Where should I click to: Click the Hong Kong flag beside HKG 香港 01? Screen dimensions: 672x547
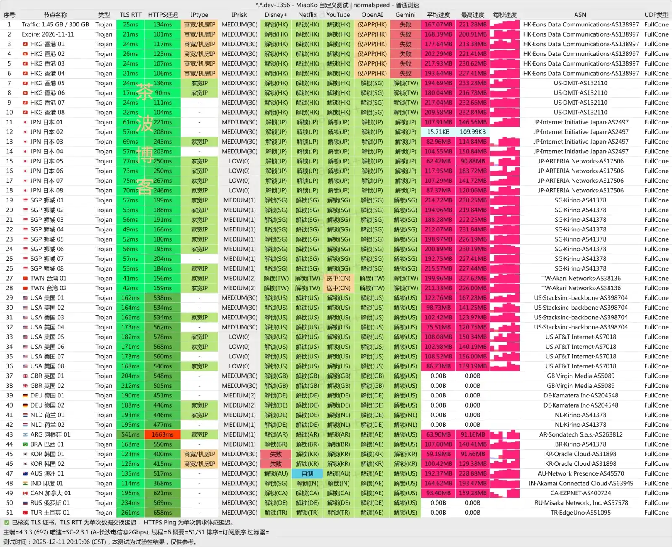[25, 44]
